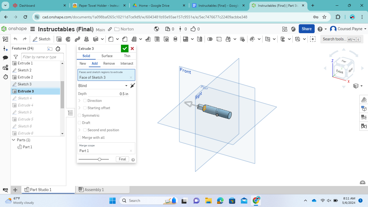Open Windows taskbar Search box

[x=148, y=201]
